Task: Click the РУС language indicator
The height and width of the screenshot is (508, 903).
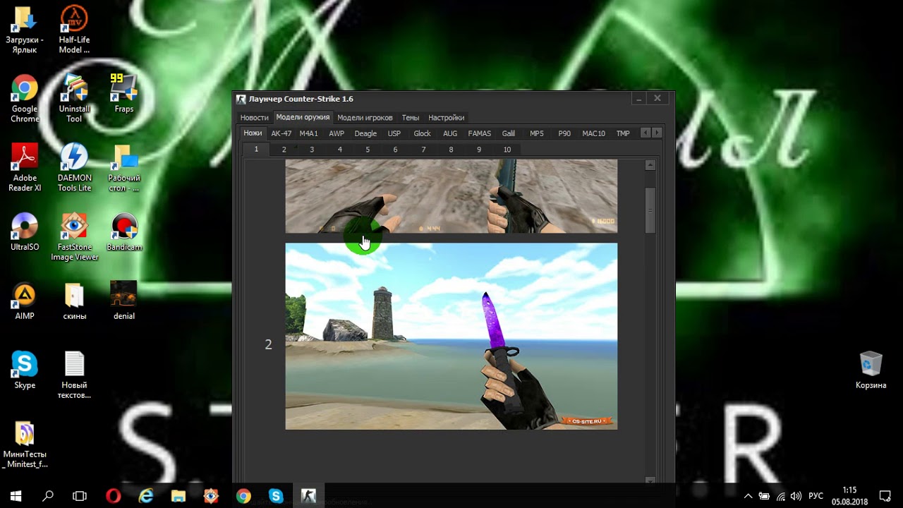Action: tap(816, 496)
